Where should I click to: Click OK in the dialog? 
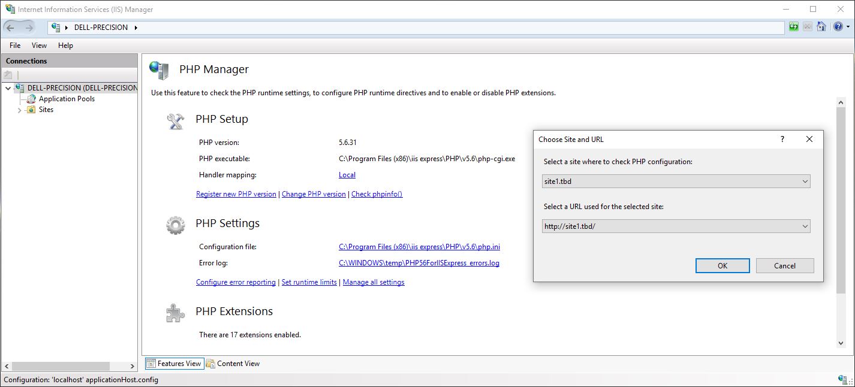[x=722, y=265]
